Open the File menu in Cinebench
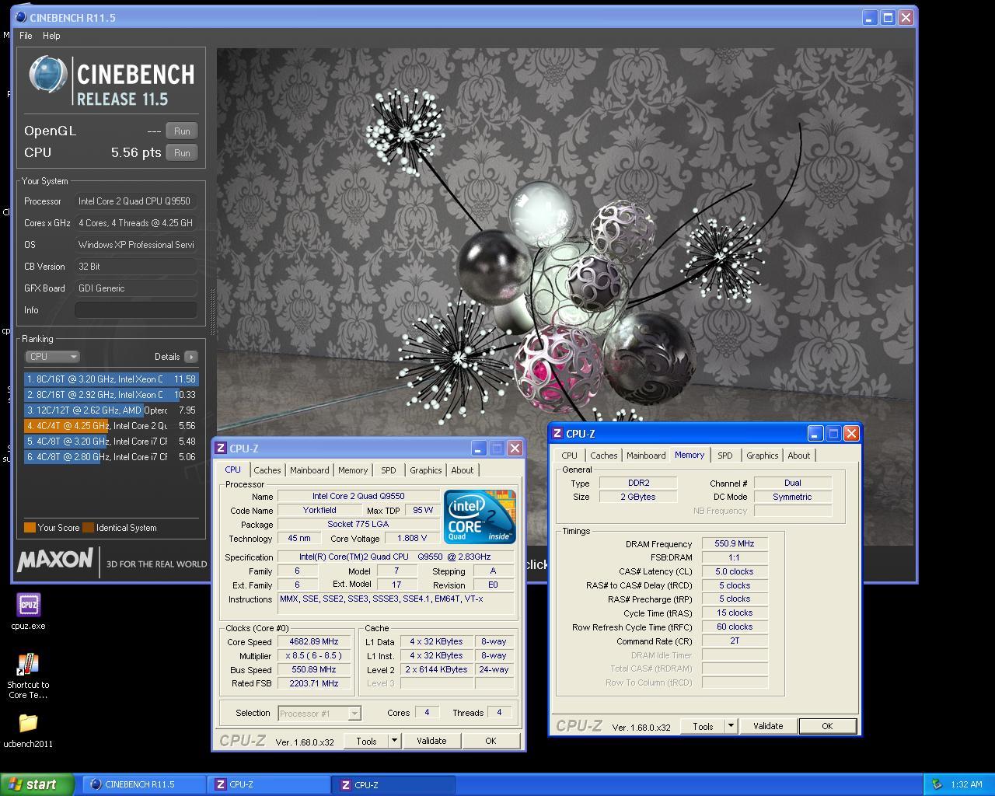995x796 pixels. pos(26,36)
